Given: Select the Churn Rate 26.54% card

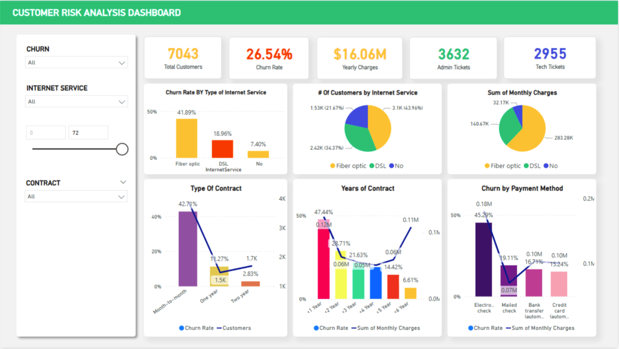Looking at the screenshot, I should pyautogui.click(x=269, y=58).
